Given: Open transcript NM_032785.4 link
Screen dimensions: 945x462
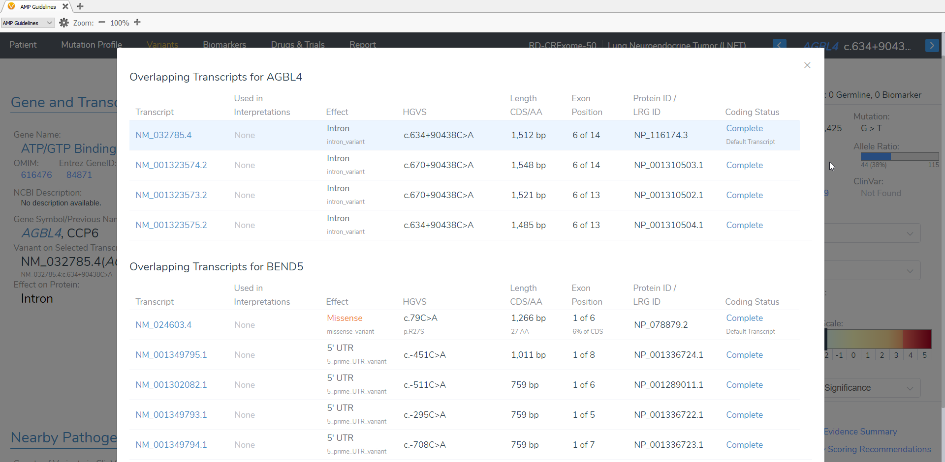Looking at the screenshot, I should pos(163,135).
